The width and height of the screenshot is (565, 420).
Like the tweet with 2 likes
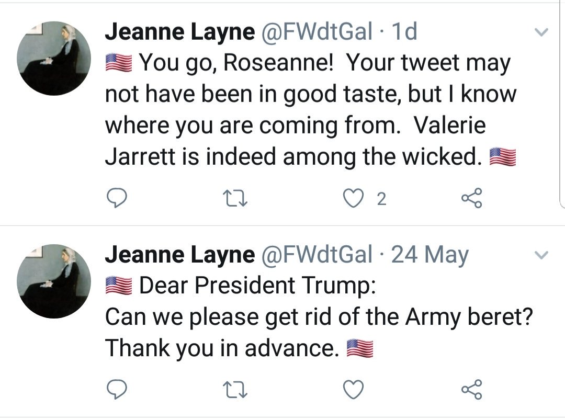click(x=353, y=198)
